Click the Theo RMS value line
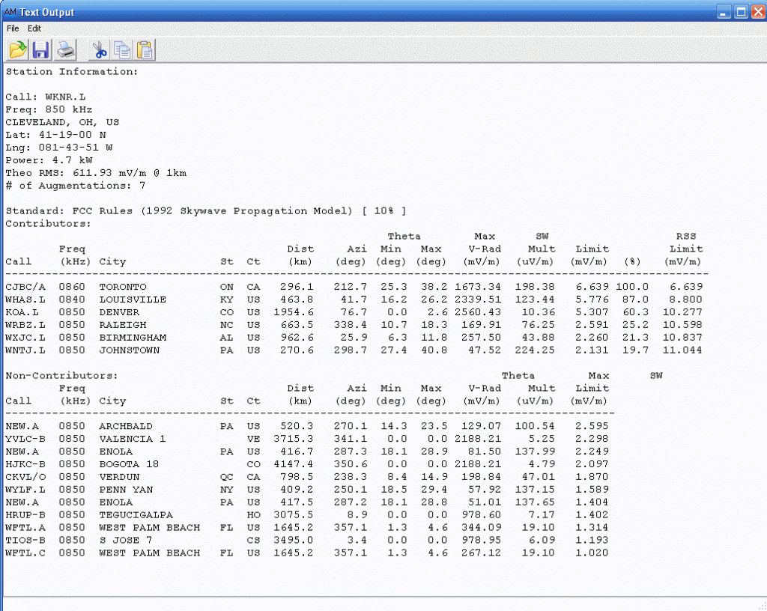The height and width of the screenshot is (611, 767). click(95, 173)
